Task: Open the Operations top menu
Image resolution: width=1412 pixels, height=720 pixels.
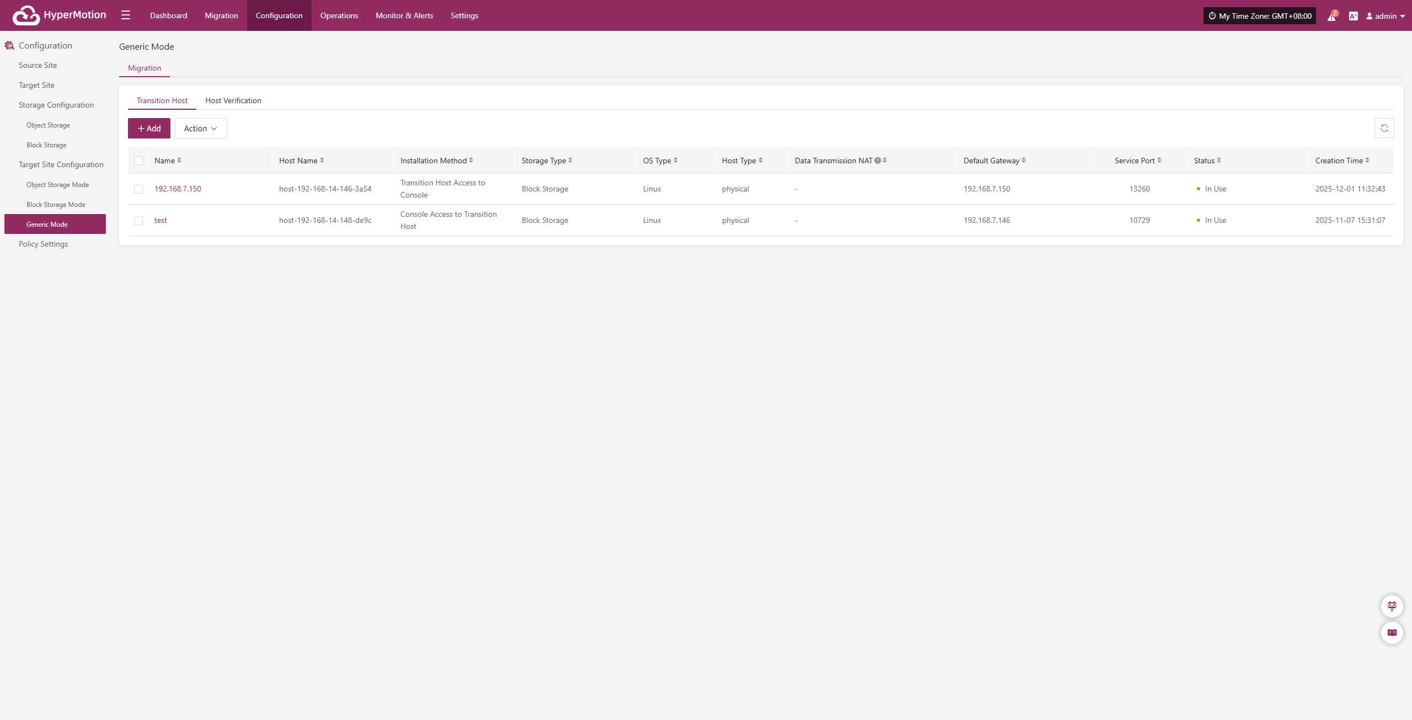Action: pos(339,15)
